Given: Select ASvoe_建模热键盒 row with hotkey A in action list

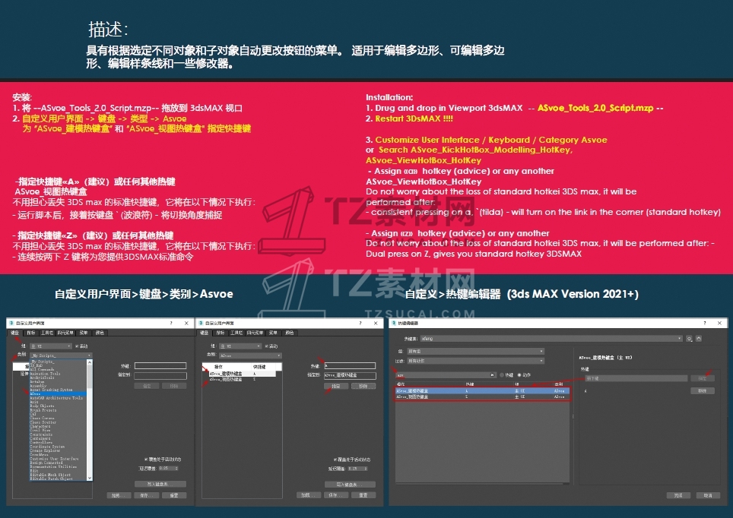Looking at the screenshot, I should coord(242,374).
